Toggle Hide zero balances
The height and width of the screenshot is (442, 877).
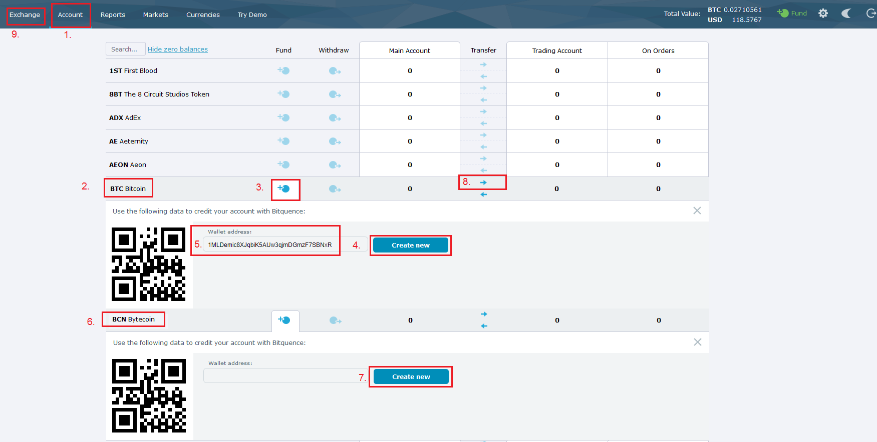[x=177, y=49]
